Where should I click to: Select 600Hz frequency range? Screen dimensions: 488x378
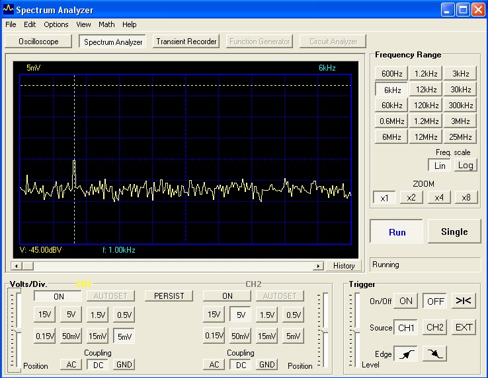tap(391, 73)
